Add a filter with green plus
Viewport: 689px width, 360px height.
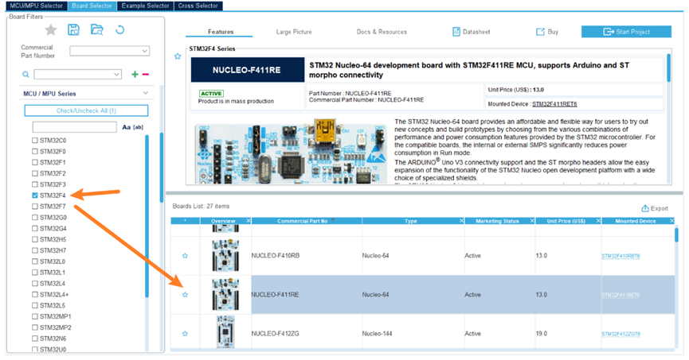[x=135, y=75]
